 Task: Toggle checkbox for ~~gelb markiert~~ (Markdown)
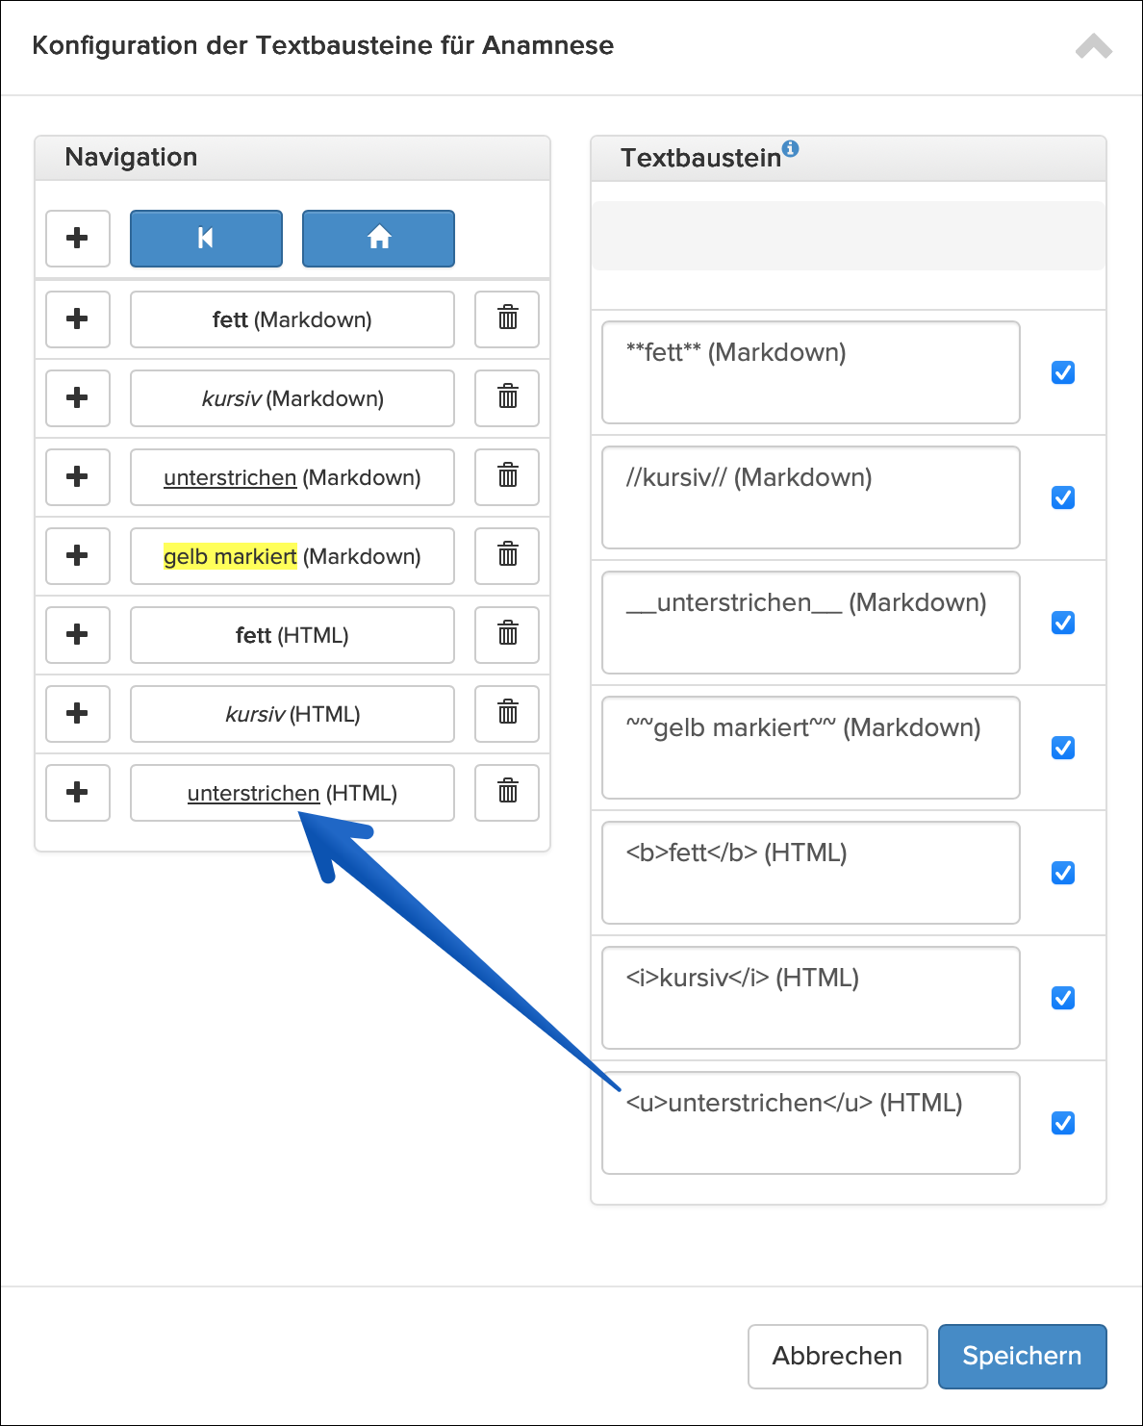[1063, 748]
